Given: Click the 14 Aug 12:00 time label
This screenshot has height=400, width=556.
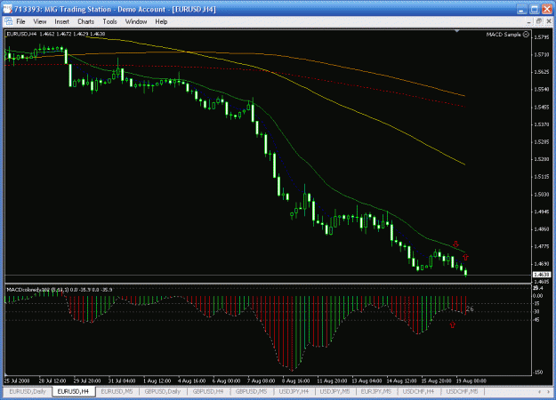Looking at the screenshot, I should point(401,380).
